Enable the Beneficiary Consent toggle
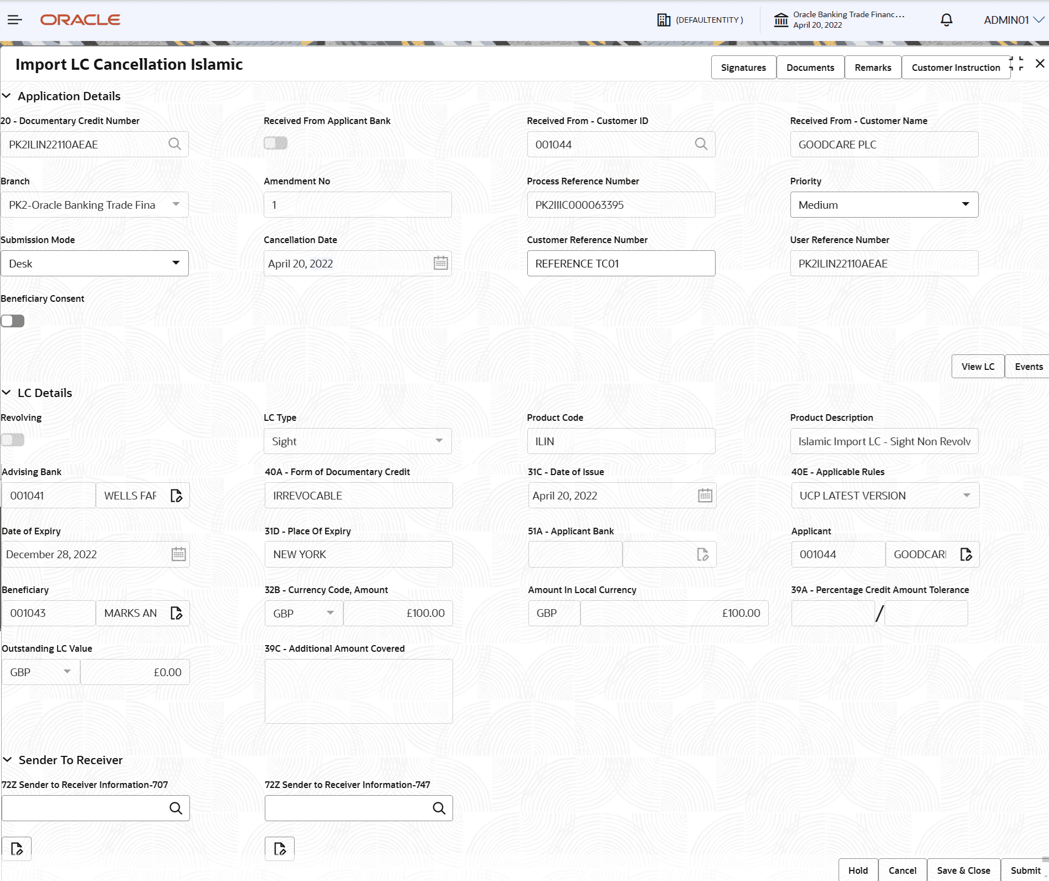The width and height of the screenshot is (1049, 881). click(13, 321)
